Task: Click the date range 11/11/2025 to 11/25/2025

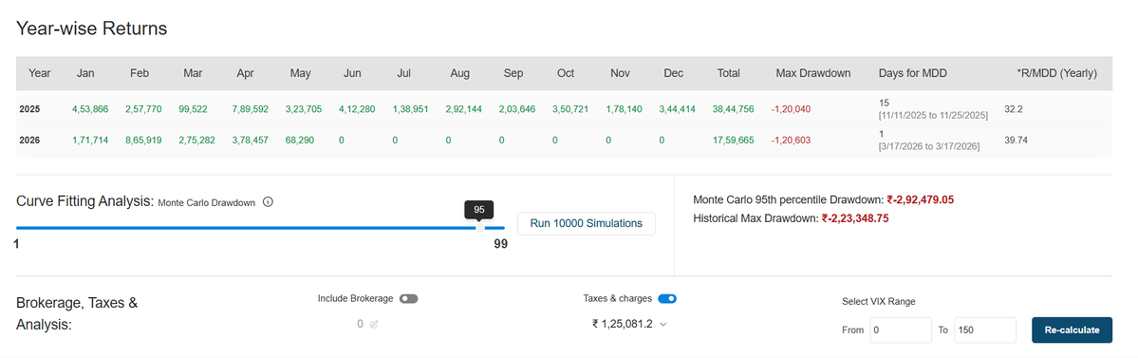Action: point(933,116)
